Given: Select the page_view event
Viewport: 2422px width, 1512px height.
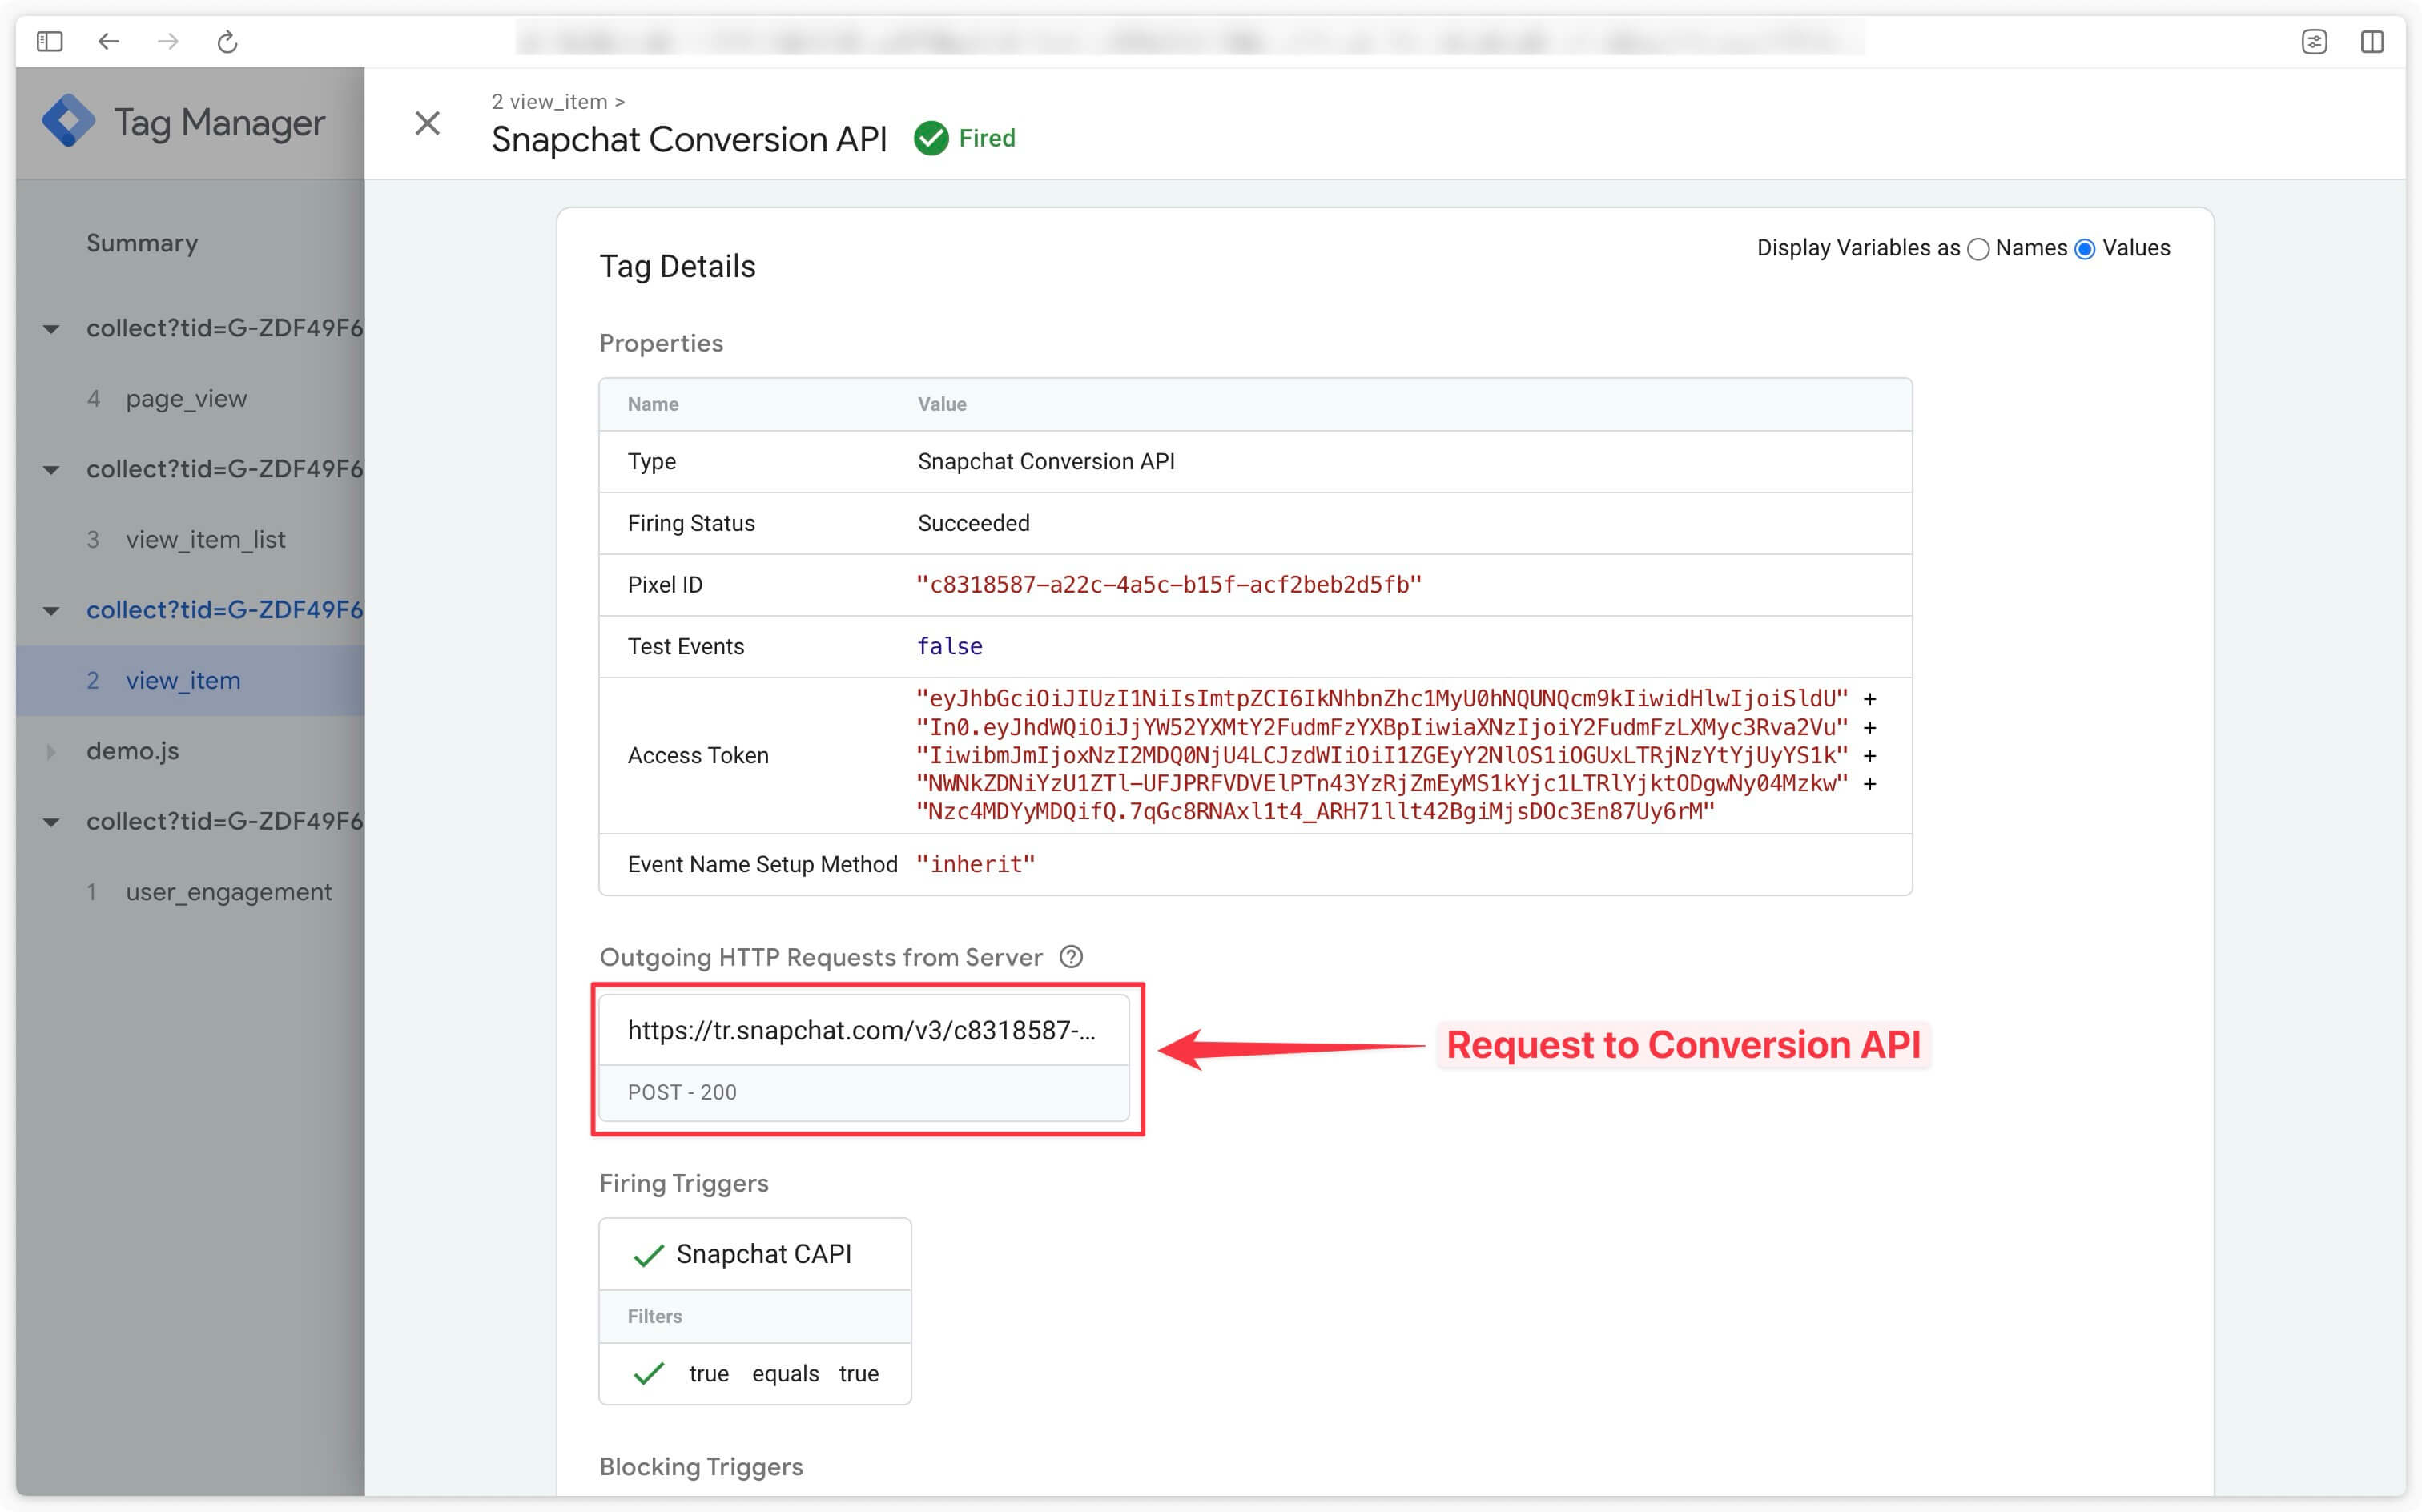Looking at the screenshot, I should [186, 399].
